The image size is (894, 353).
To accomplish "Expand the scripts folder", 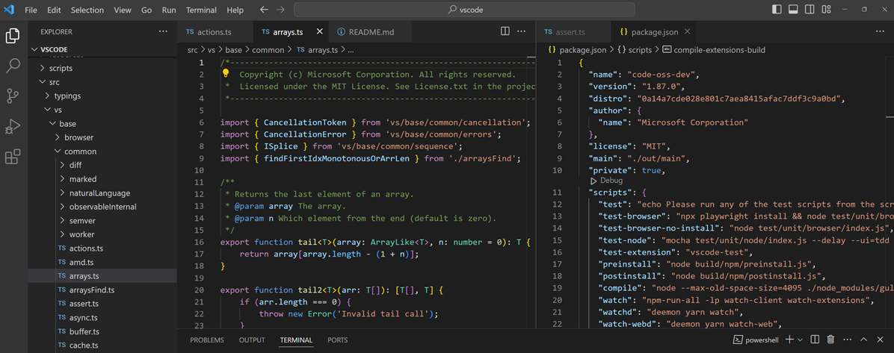I will (42, 68).
